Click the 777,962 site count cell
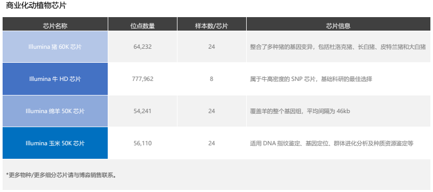This screenshot has width=433, height=192. [x=143, y=79]
